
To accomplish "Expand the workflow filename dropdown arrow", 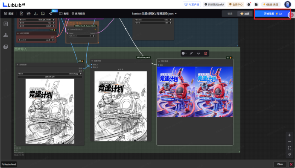I will tap(176, 14).
